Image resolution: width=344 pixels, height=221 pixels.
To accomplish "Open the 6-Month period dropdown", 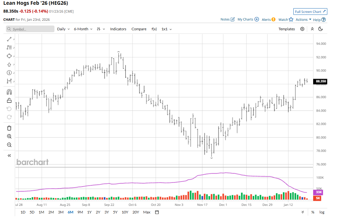I will pyautogui.click(x=83, y=29).
